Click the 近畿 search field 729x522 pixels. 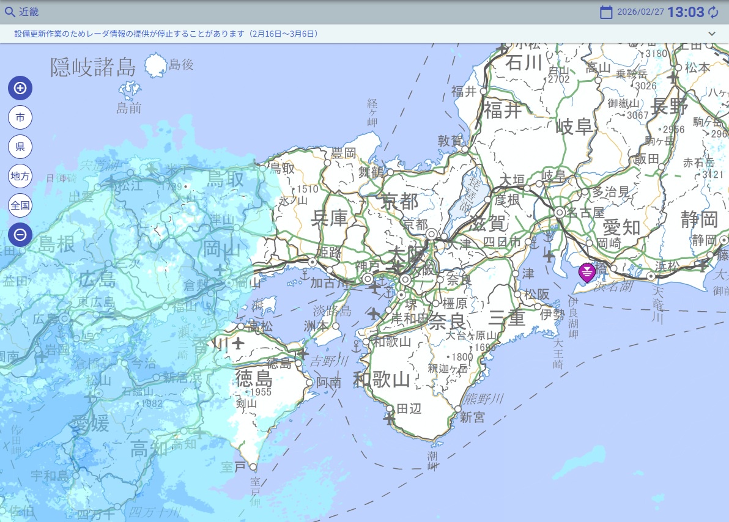click(x=29, y=12)
